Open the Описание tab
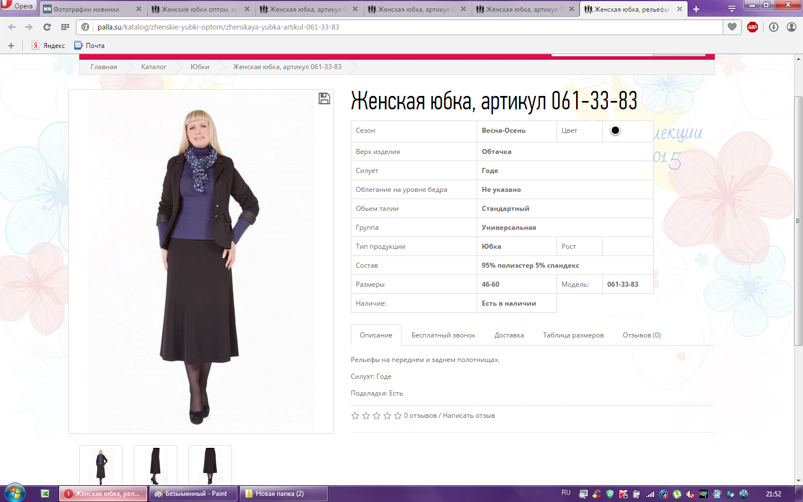 (376, 335)
